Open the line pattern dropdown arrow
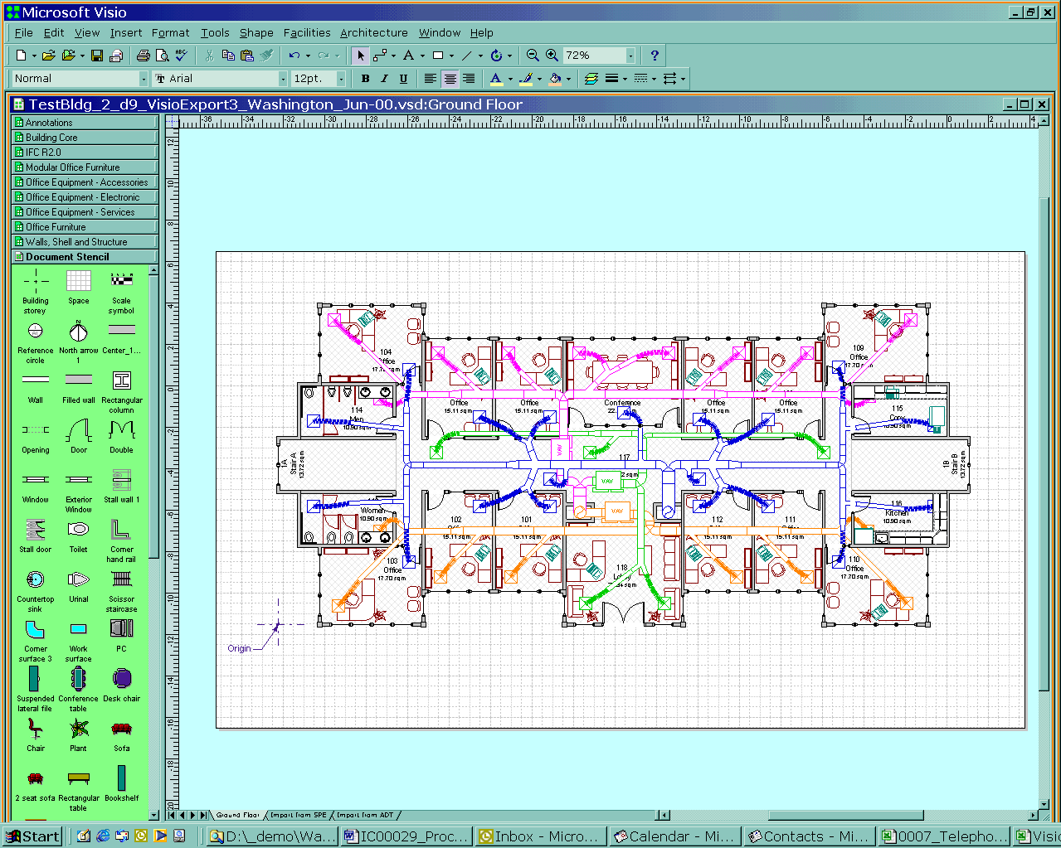1061x848 pixels. coord(654,79)
